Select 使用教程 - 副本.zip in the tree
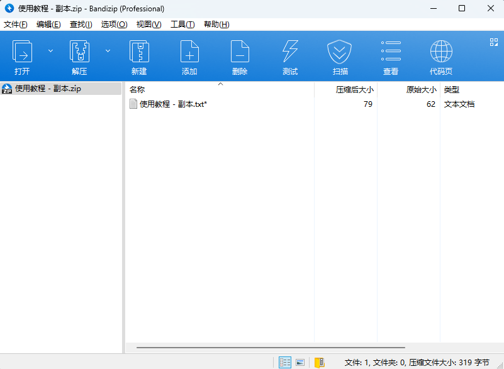This screenshot has width=504, height=369. (x=61, y=88)
